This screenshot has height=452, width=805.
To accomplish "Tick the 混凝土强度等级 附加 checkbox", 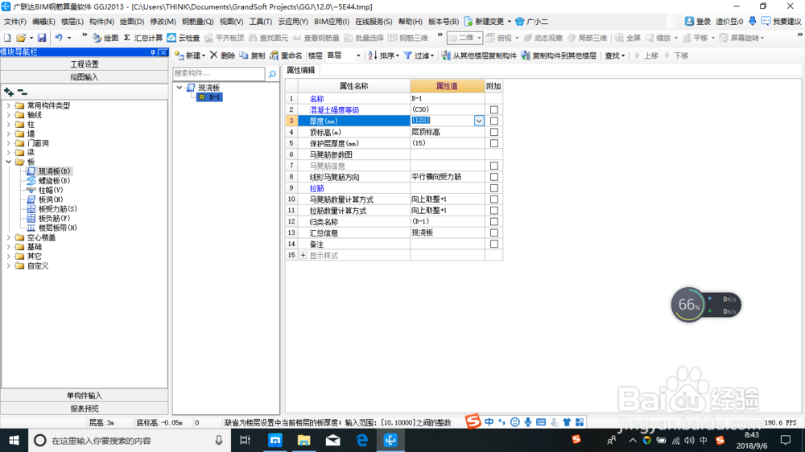I will (x=494, y=110).
